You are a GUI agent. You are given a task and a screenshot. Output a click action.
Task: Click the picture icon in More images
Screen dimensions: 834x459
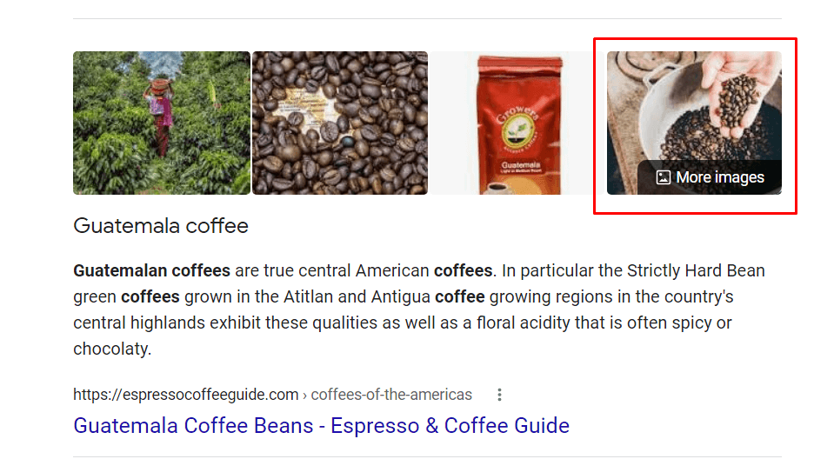tap(663, 177)
